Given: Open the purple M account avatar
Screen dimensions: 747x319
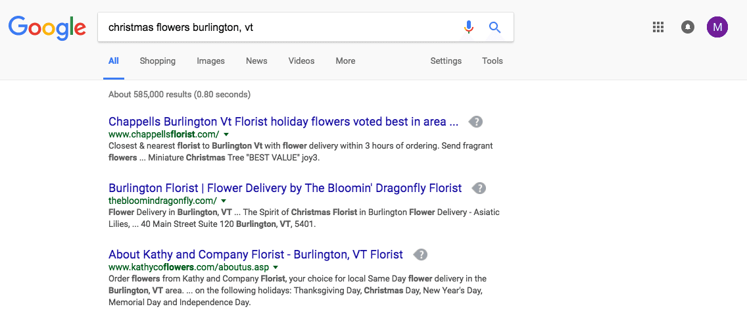Looking at the screenshot, I should pyautogui.click(x=717, y=27).
